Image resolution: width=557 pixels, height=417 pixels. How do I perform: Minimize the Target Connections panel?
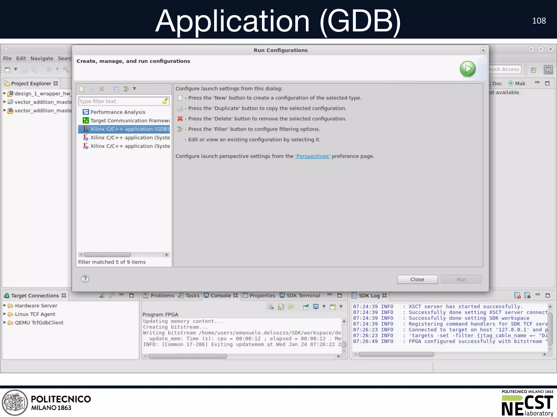coord(122,295)
